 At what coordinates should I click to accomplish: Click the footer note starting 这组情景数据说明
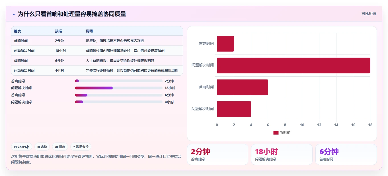(x=96, y=159)
